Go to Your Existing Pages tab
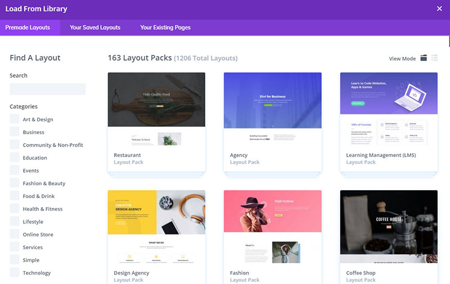This screenshot has height=284, width=450. 165,28
